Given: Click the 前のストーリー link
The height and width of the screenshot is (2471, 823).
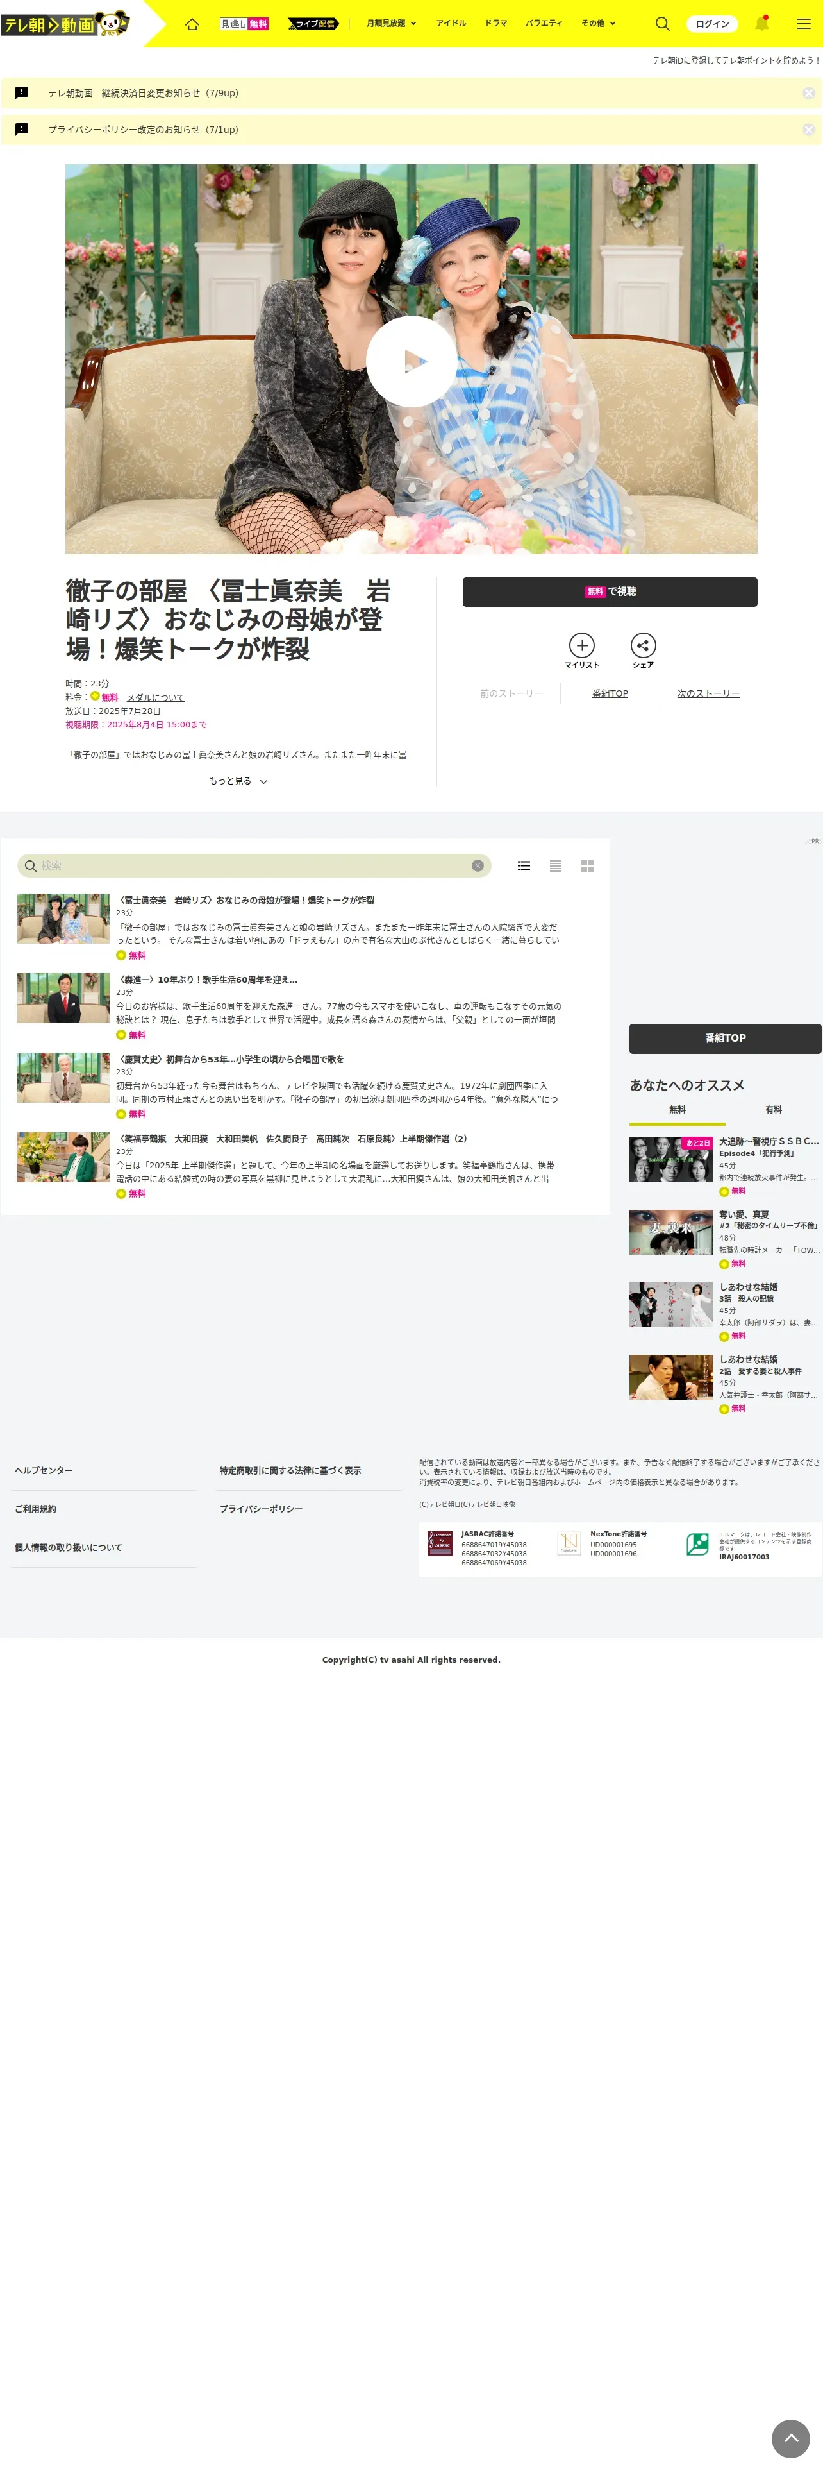Looking at the screenshot, I should coord(511,693).
